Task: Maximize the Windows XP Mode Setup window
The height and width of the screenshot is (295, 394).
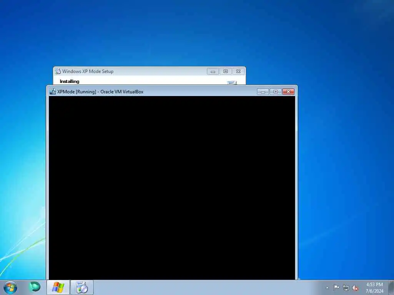Action: (225, 71)
